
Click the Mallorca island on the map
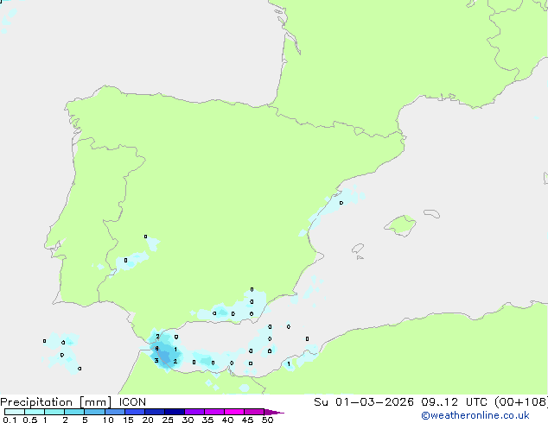[x=400, y=225]
